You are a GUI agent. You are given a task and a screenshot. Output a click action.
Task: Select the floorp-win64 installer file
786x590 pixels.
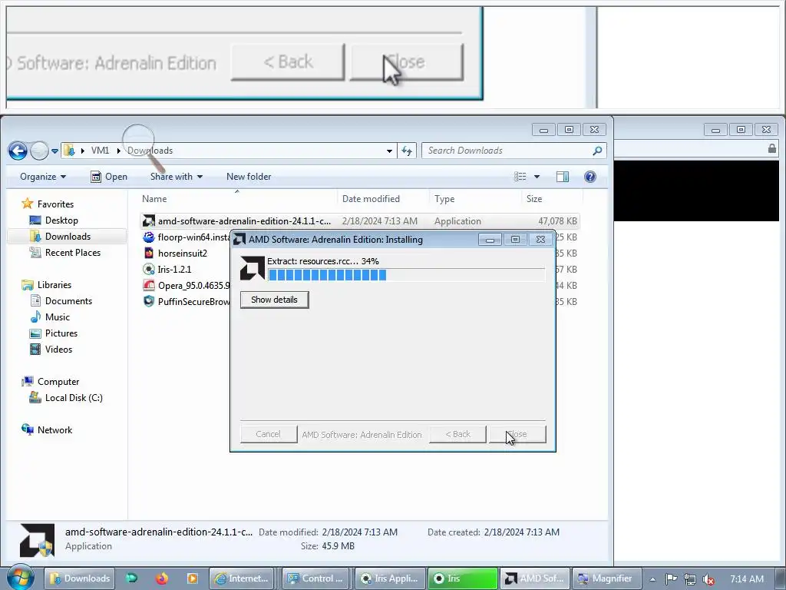point(187,237)
